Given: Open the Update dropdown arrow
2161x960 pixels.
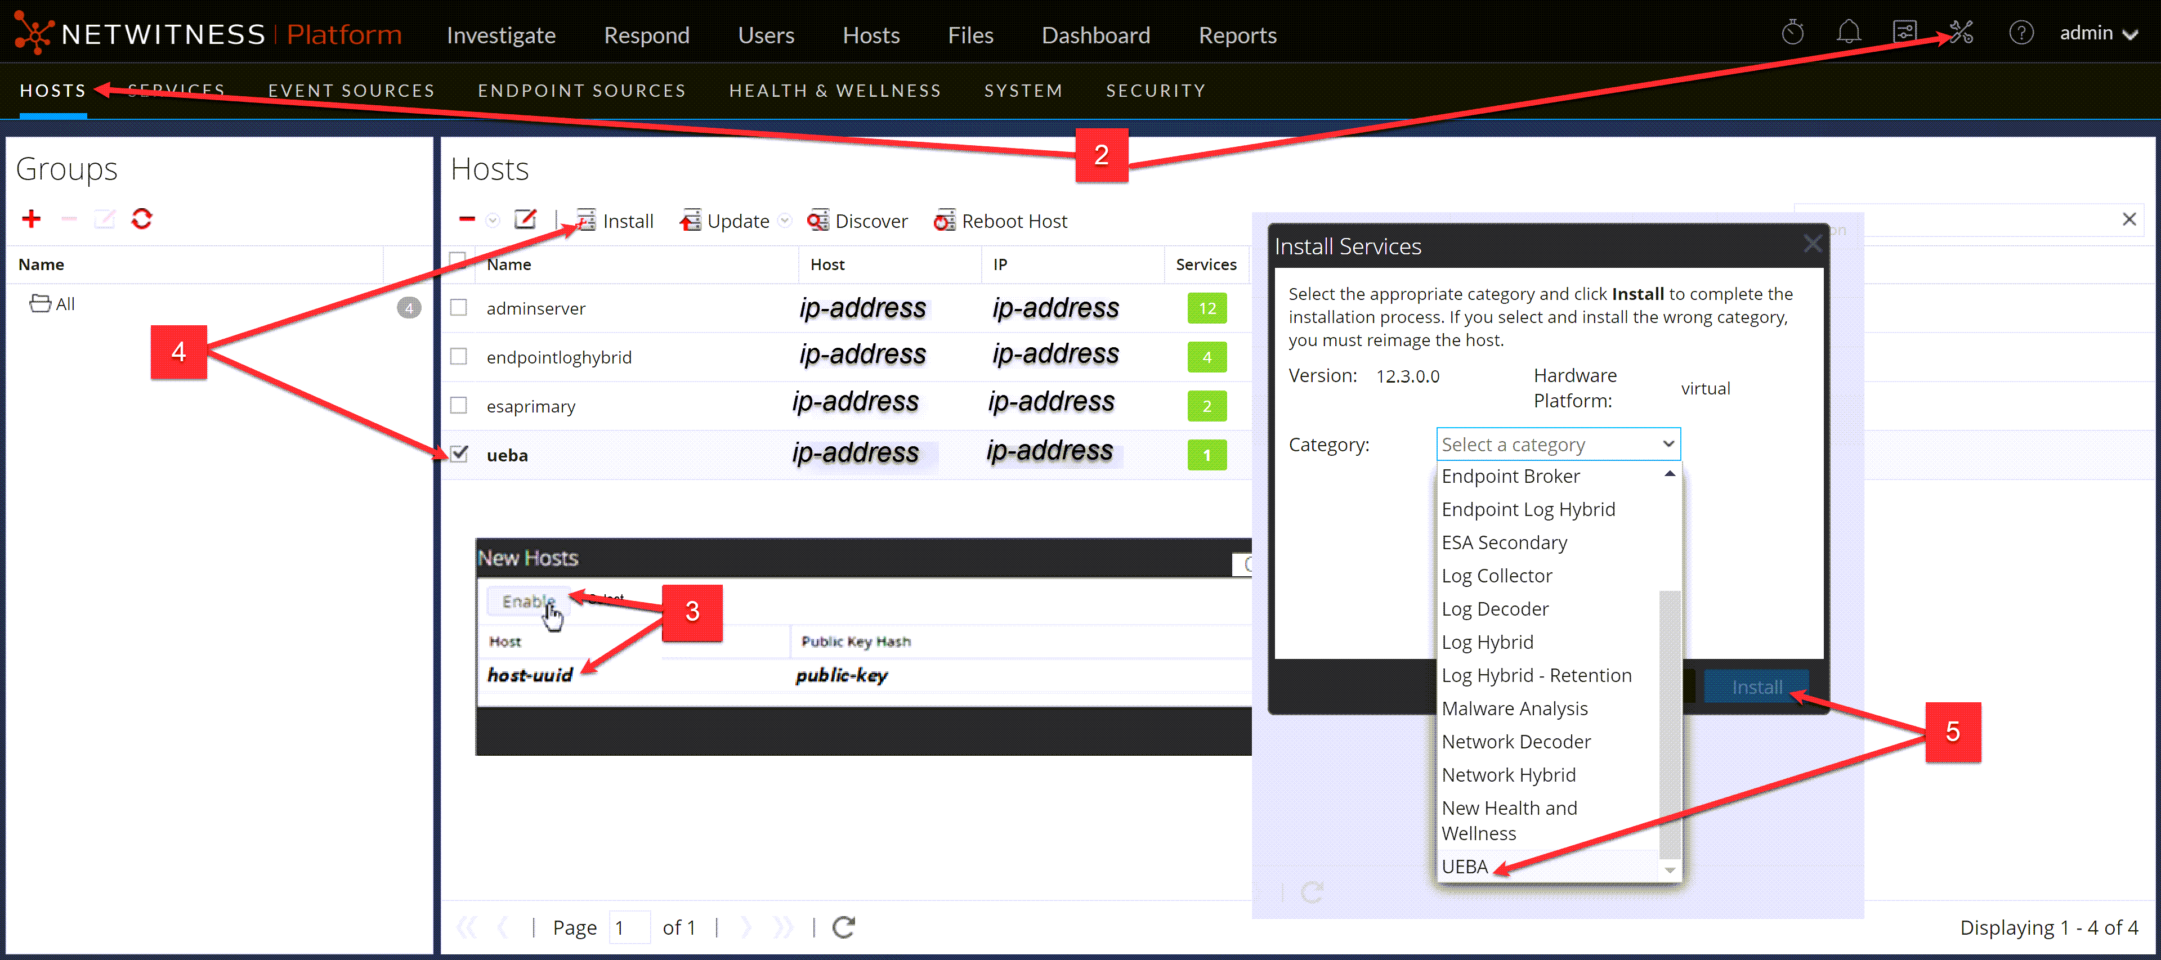Looking at the screenshot, I should [x=784, y=221].
